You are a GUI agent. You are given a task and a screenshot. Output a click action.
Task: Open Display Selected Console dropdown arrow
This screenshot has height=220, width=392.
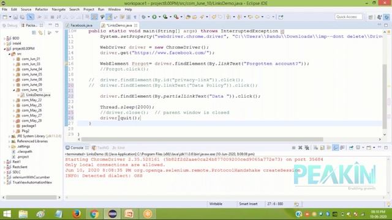pyautogui.click(x=363, y=148)
